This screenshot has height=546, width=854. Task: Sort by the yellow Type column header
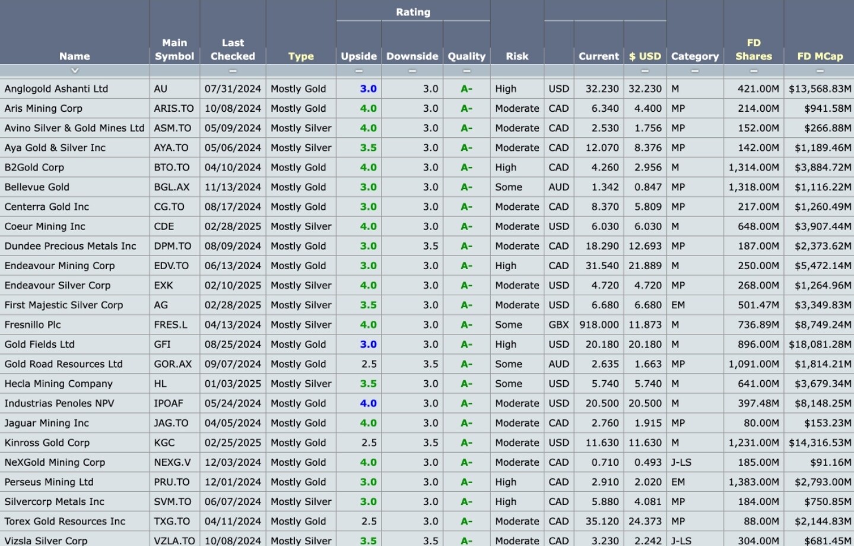pos(301,56)
